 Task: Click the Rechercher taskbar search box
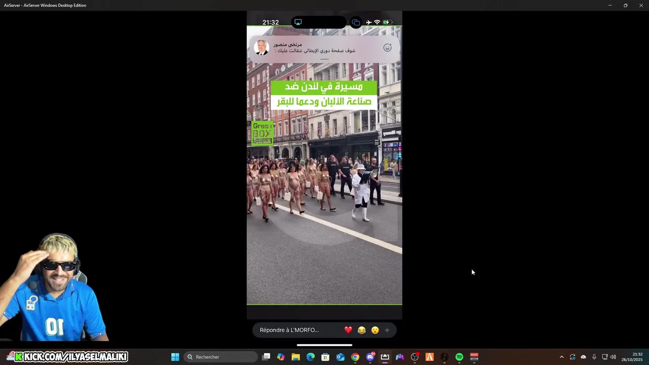[221, 357]
